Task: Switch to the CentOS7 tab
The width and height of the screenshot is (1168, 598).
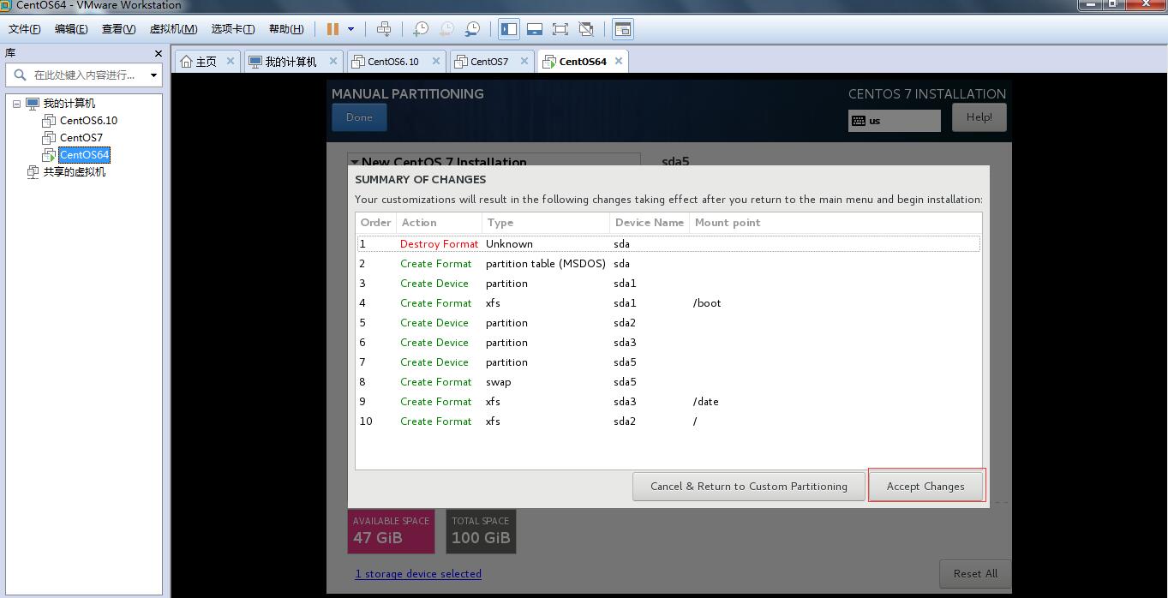Action: pyautogui.click(x=489, y=62)
